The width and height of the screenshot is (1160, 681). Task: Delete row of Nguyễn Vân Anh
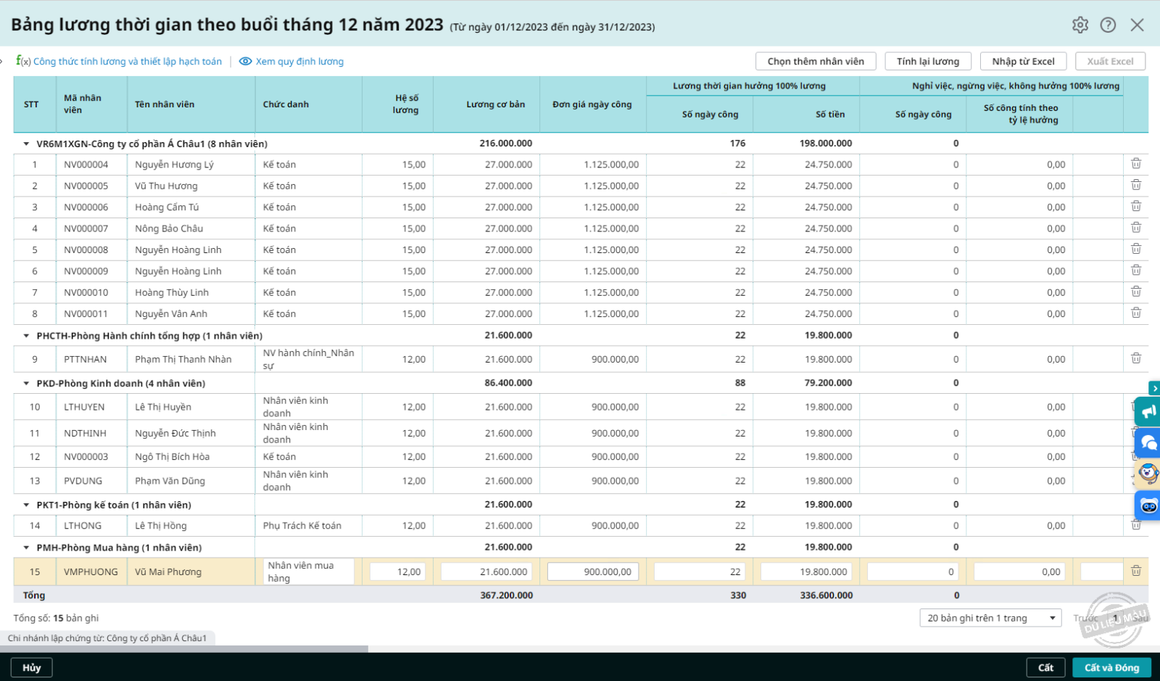click(x=1136, y=313)
